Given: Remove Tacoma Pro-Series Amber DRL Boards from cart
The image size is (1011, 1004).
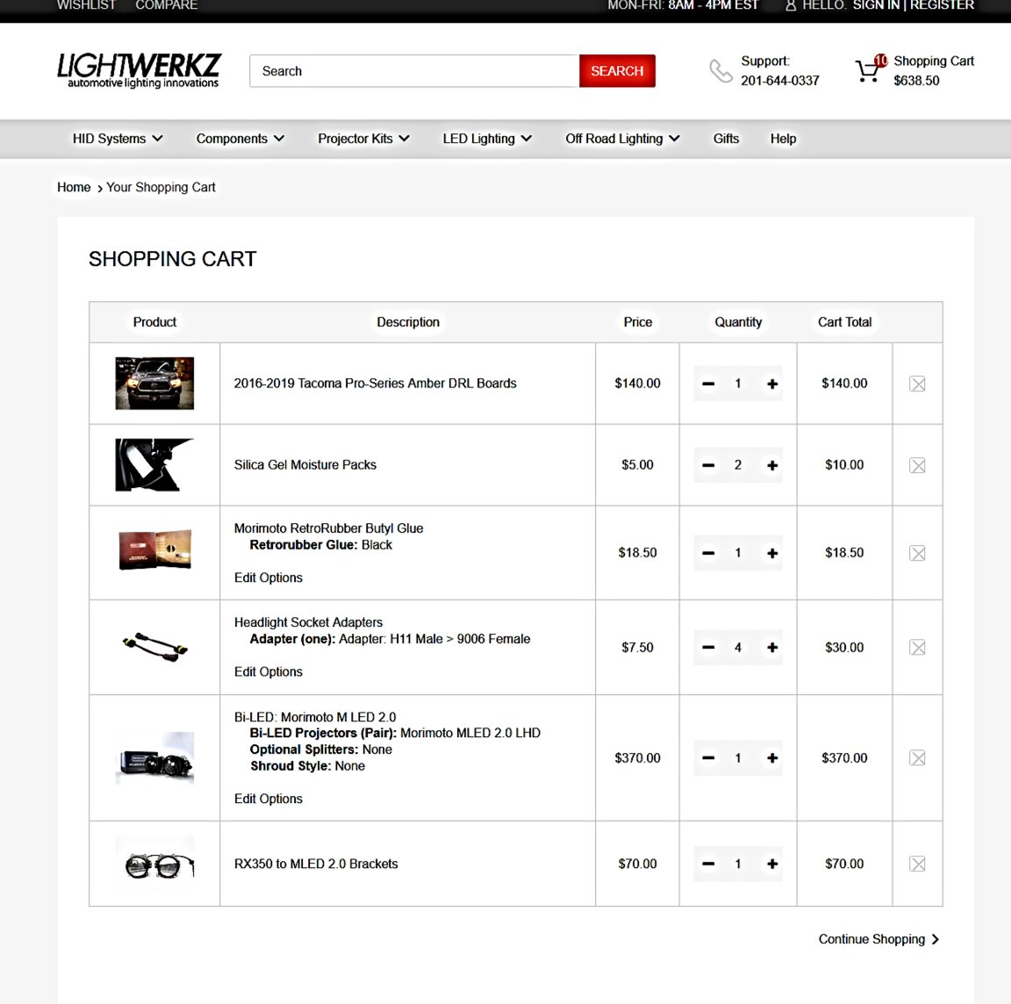Looking at the screenshot, I should (917, 384).
